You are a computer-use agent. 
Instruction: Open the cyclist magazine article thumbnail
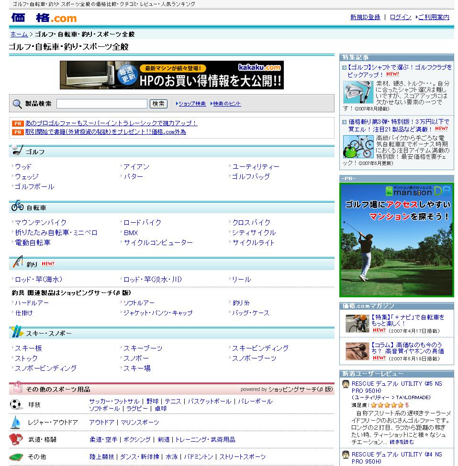[357, 324]
